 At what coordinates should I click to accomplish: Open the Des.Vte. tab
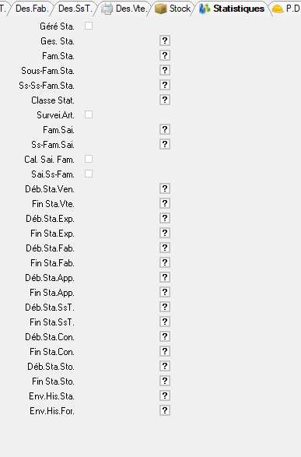[x=124, y=9]
